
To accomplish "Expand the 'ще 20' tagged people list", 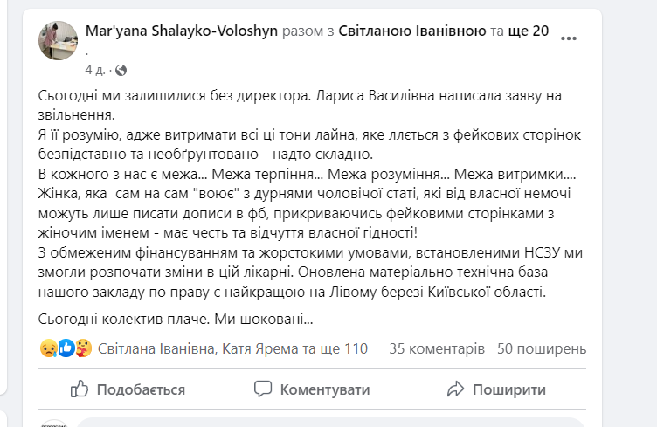I will (x=529, y=31).
